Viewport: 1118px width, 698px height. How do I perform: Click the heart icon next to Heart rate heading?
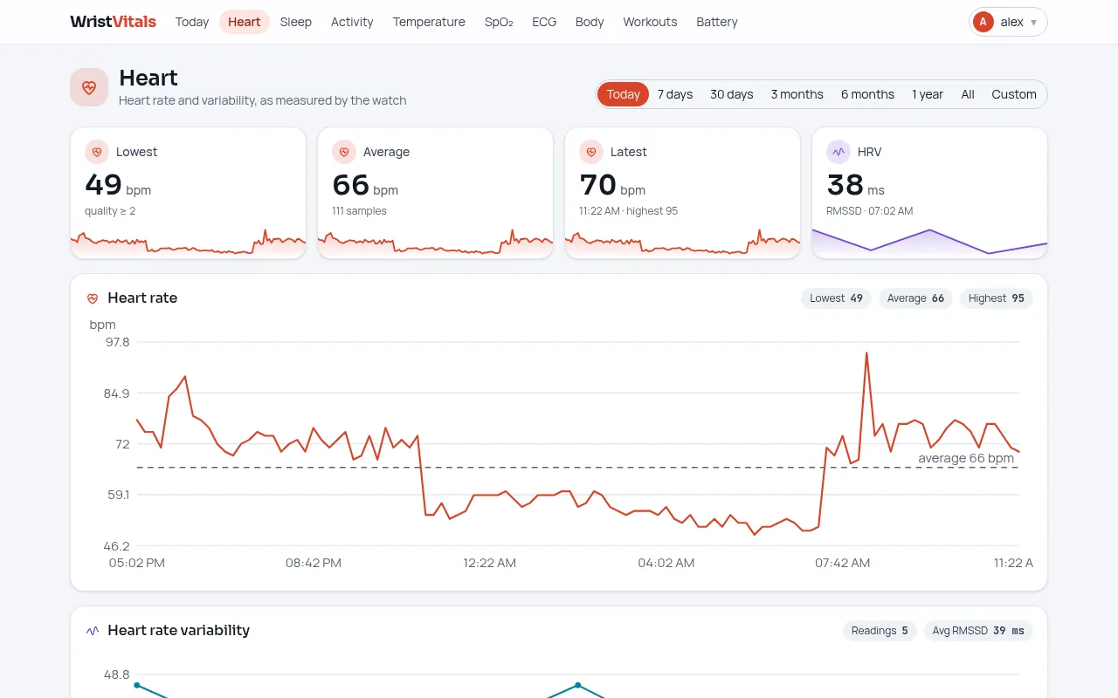click(93, 298)
